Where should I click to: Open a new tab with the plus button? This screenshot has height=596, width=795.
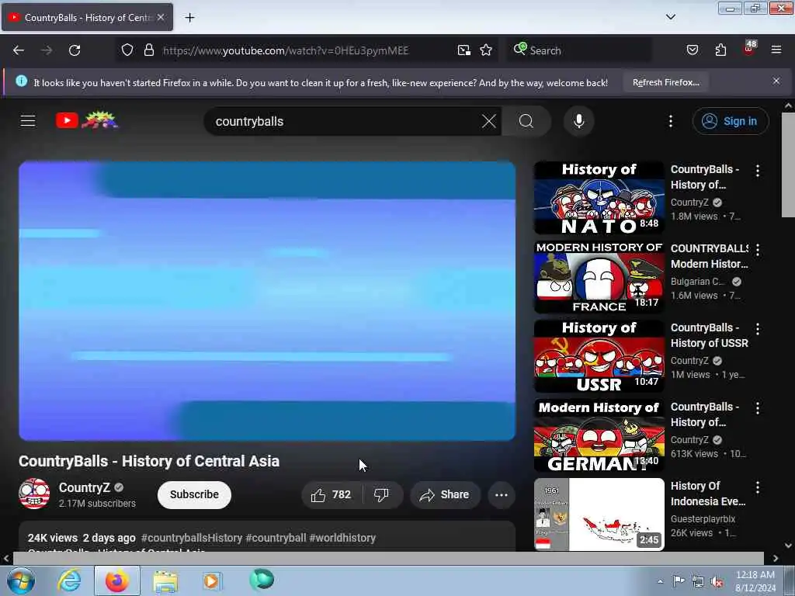(189, 17)
